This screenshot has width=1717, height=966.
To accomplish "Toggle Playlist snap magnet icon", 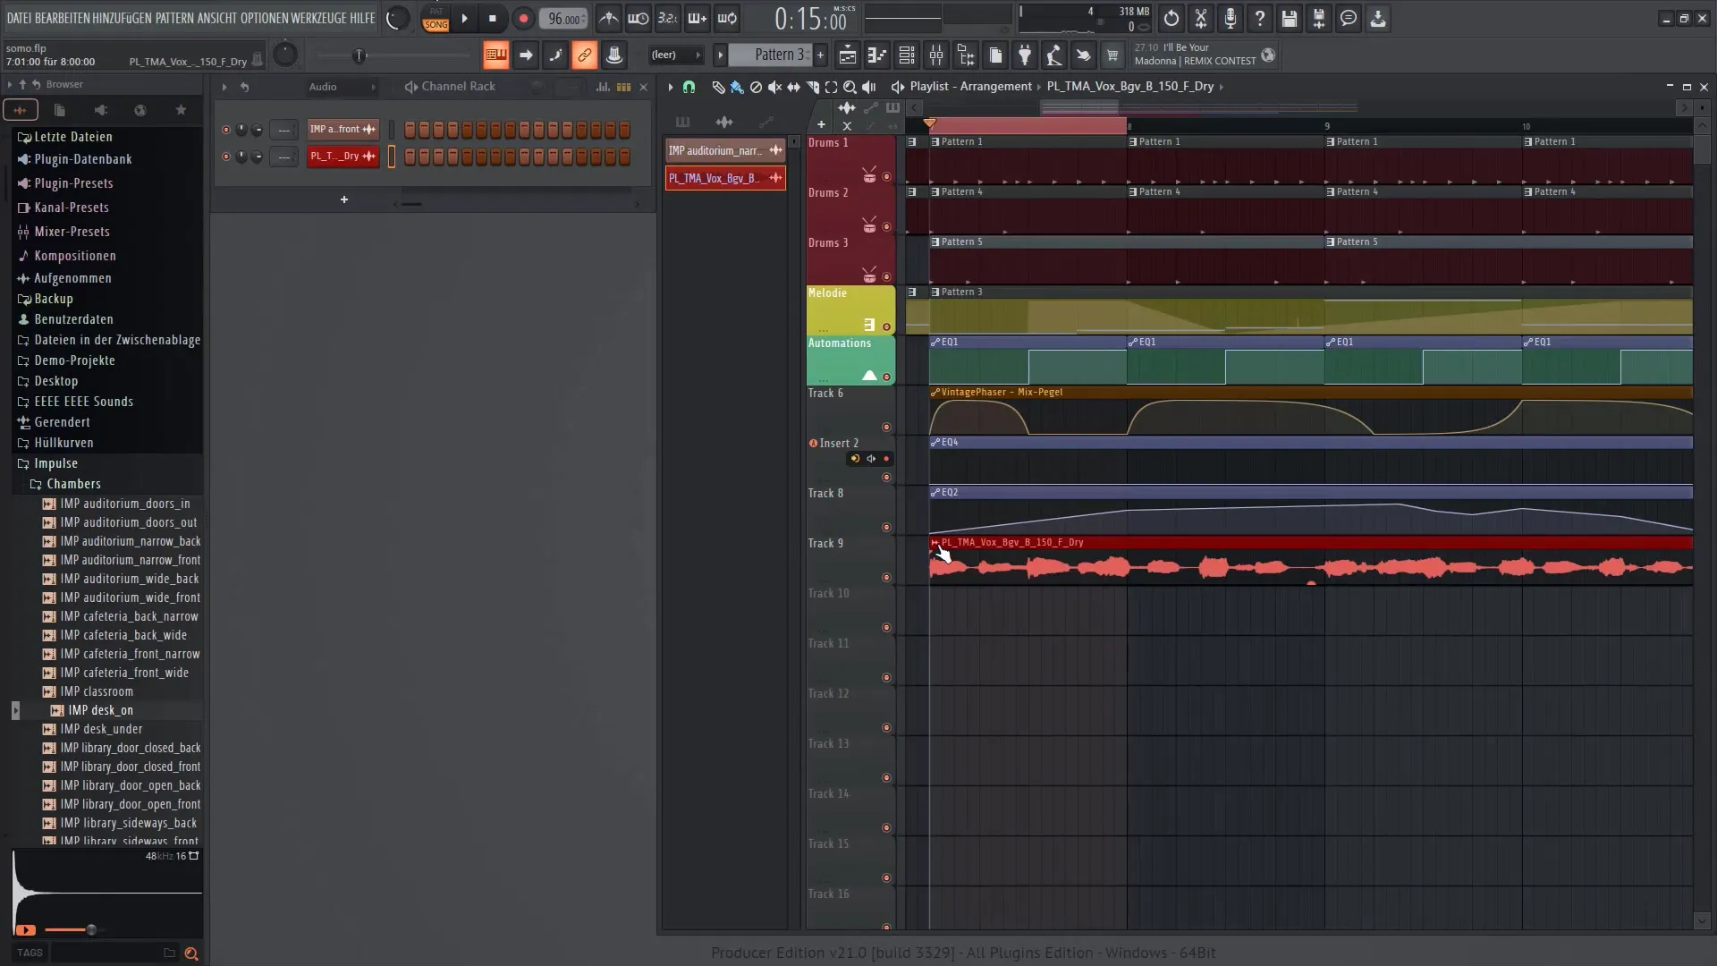I will [x=689, y=87].
